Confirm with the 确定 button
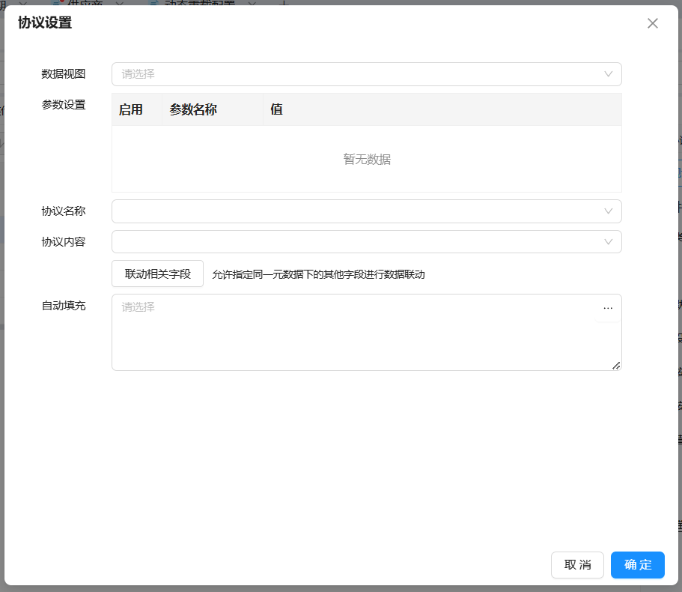Screen dimensions: 682x592 point(638,565)
